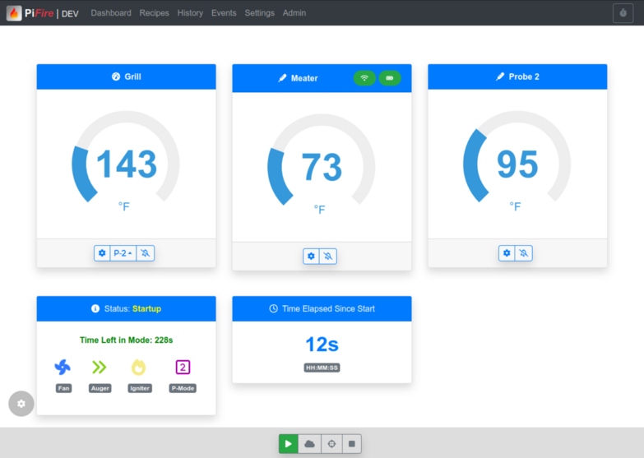
Task: Click the Meater card title
Action: (x=304, y=78)
